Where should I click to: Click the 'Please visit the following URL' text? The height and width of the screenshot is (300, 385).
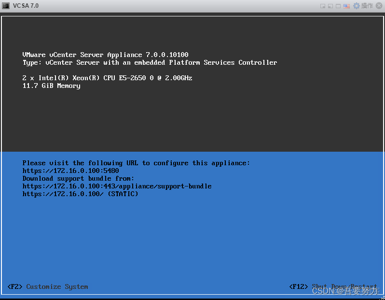pyautogui.click(x=136, y=163)
